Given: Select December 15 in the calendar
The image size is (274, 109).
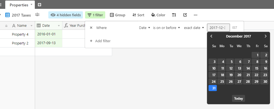Looking at the screenshot, I should pyautogui.click(x=257, y=68).
